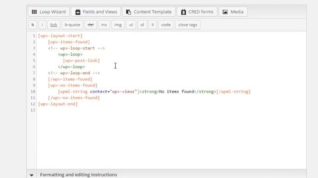The width and height of the screenshot is (318, 178).
Task: Click the closing [/wpml-string] shortcode
Action: pyautogui.click(x=234, y=91)
